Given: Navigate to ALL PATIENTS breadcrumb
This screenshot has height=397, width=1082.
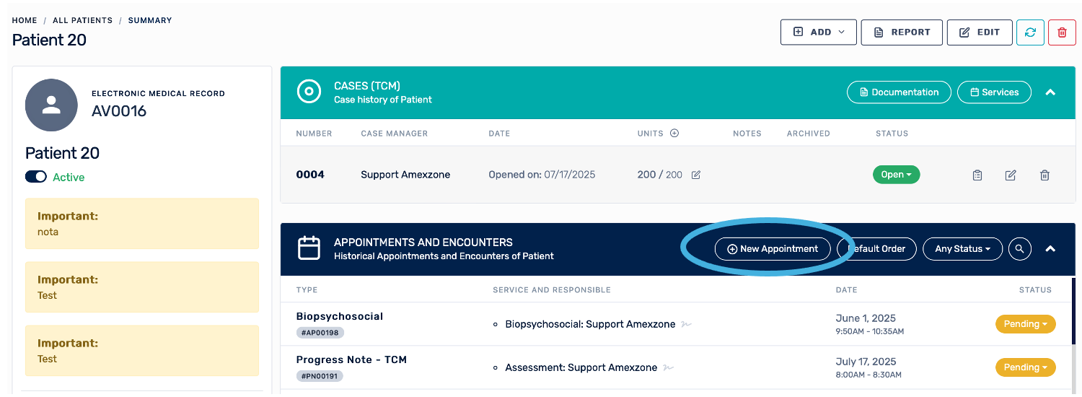Looking at the screenshot, I should point(82,20).
